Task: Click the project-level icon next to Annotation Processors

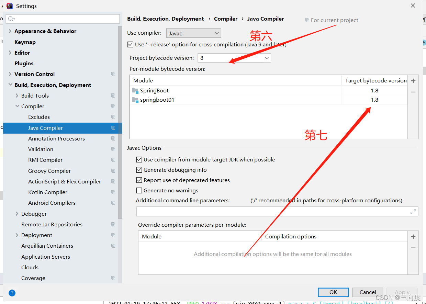Action: pyautogui.click(x=113, y=138)
